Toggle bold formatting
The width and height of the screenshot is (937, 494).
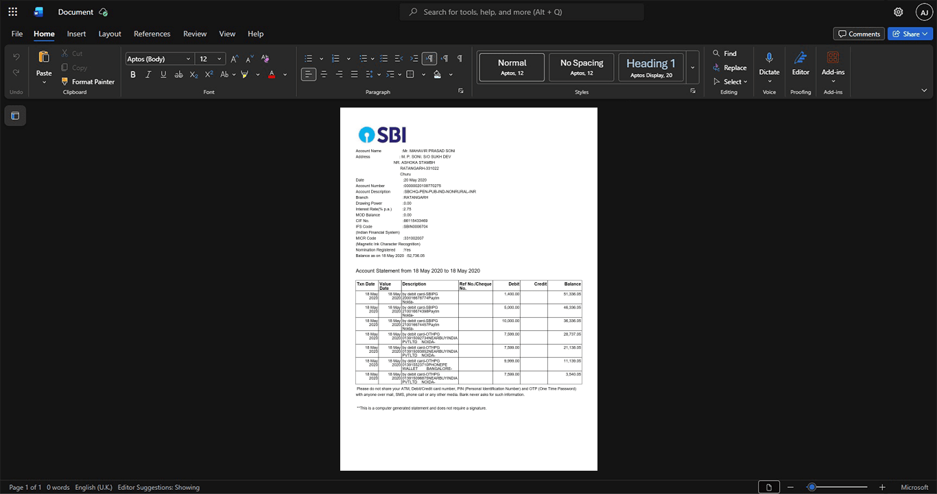133,74
